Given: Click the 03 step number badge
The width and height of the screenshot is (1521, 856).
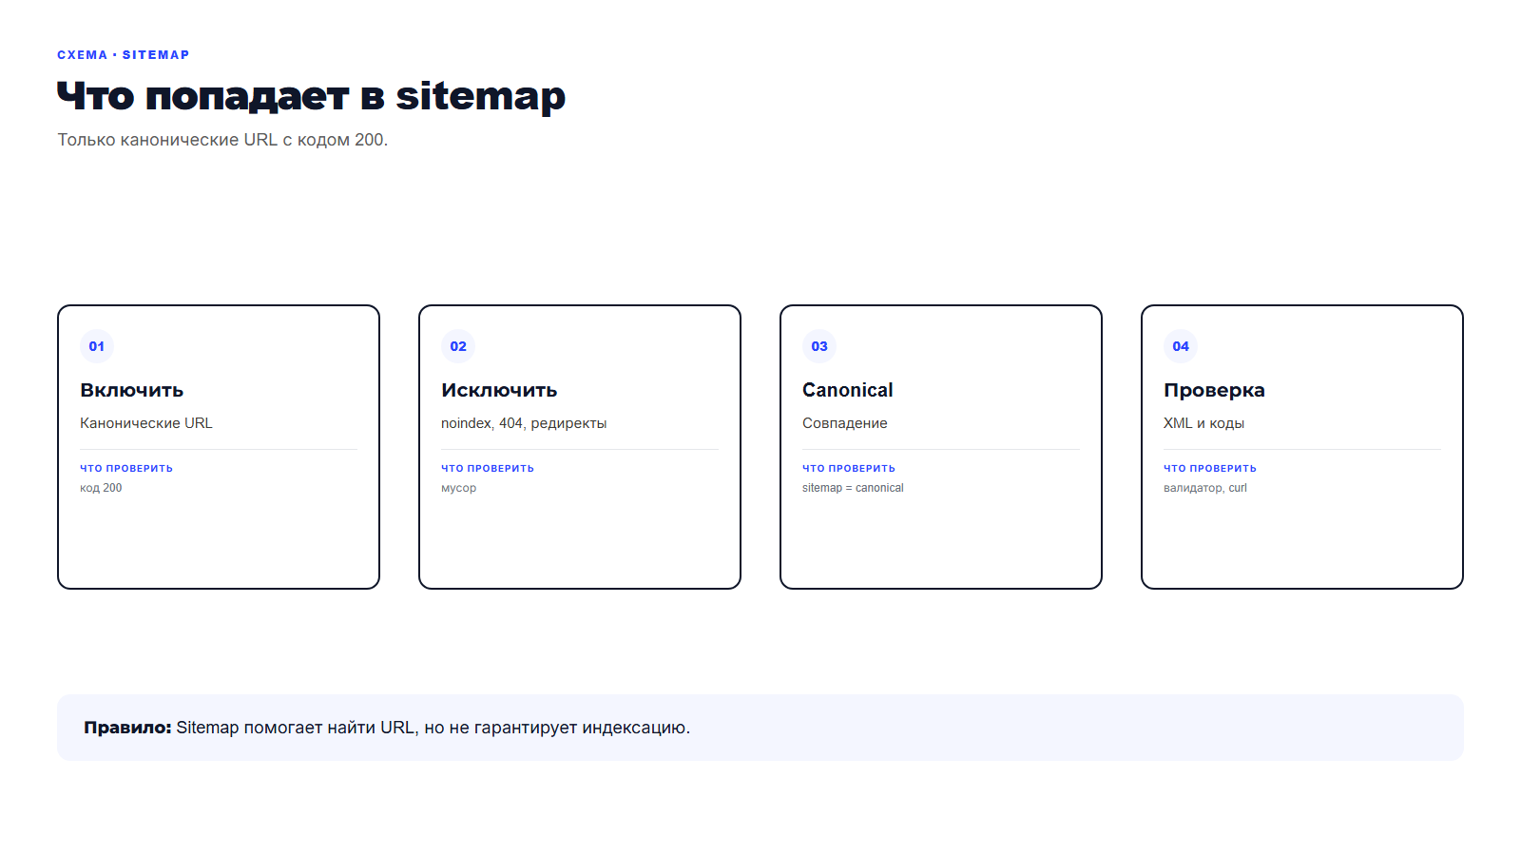Looking at the screenshot, I should point(819,346).
